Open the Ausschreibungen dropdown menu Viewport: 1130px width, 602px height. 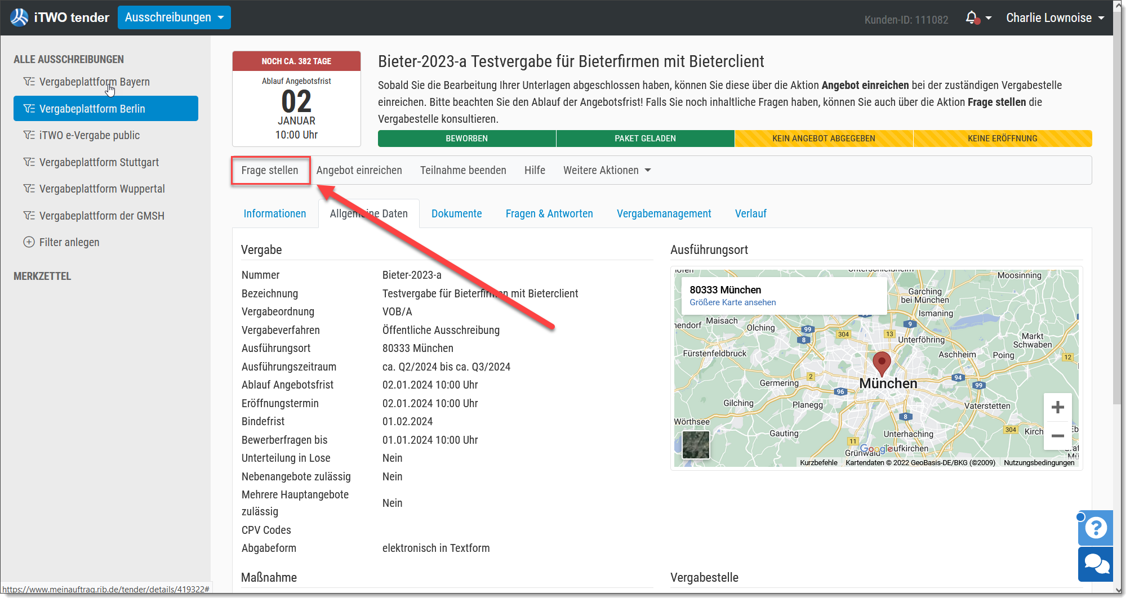(174, 17)
